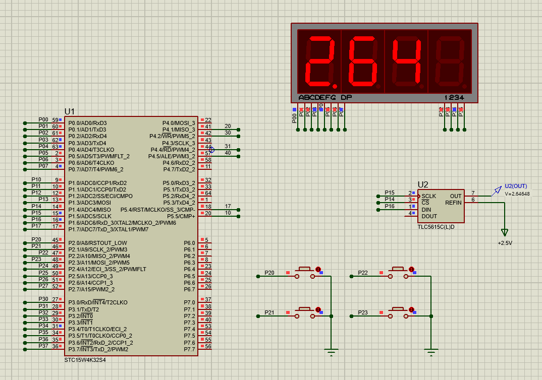Click the third display digit showing 4

point(406,61)
